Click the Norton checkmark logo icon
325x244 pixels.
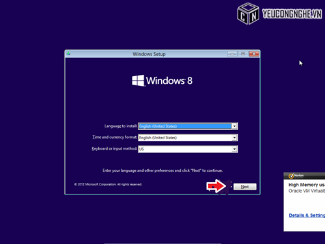[x=291, y=176]
